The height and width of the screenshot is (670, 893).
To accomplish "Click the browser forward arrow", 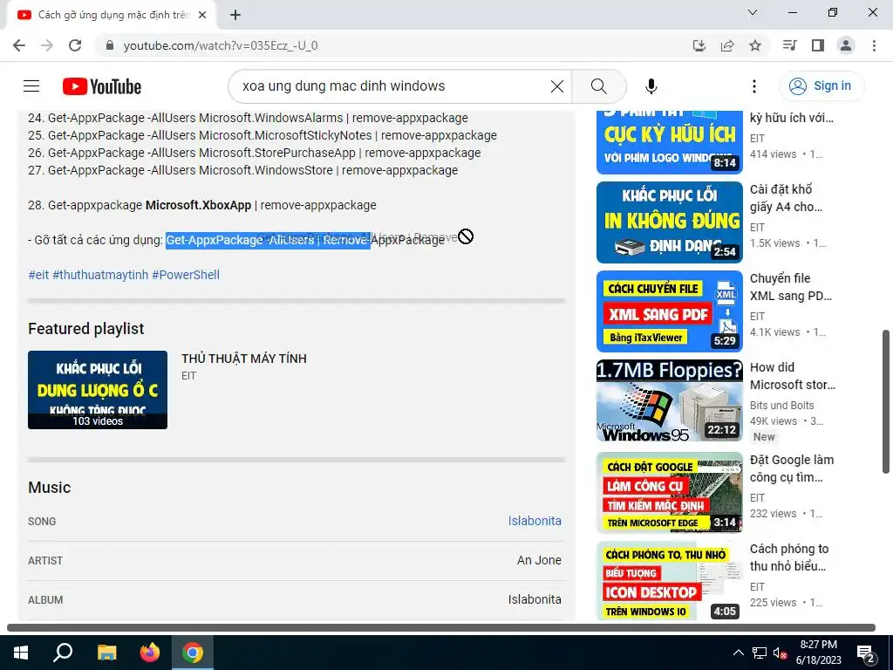I will (47, 45).
